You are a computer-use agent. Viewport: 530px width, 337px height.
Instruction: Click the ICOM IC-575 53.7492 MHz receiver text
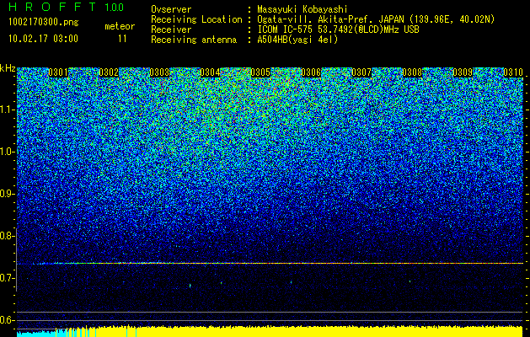click(x=338, y=29)
